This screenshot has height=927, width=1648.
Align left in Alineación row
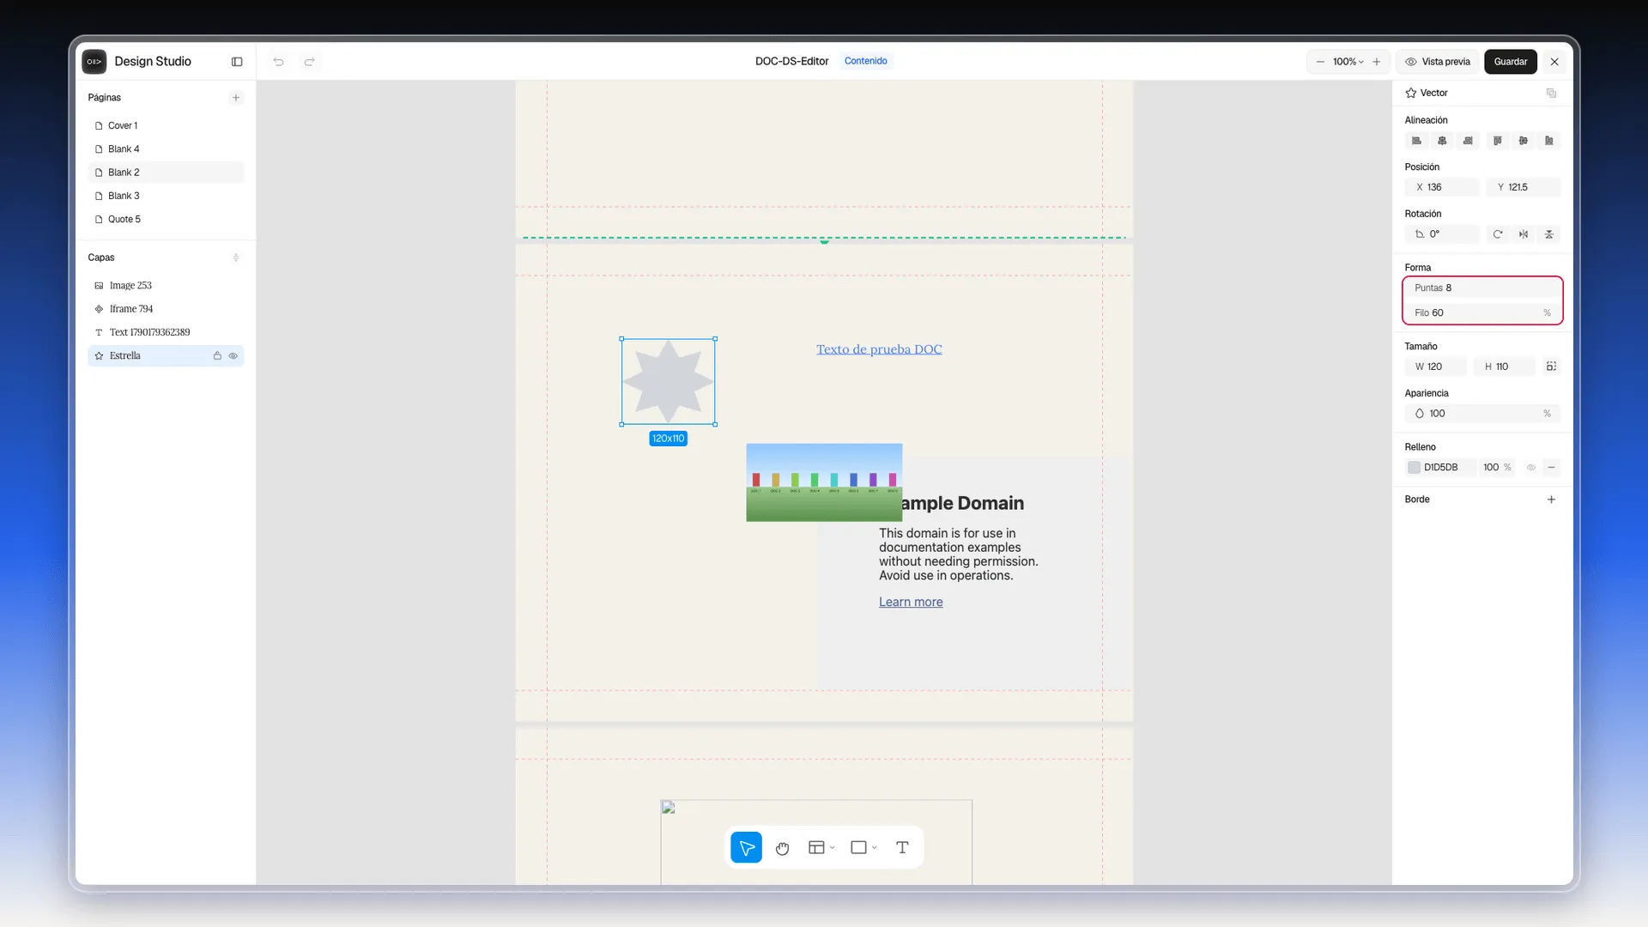[x=1416, y=141]
